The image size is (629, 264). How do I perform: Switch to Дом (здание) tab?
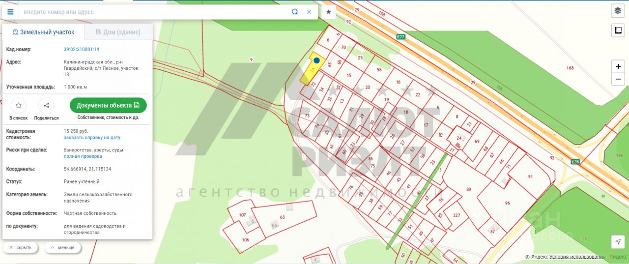pos(118,32)
